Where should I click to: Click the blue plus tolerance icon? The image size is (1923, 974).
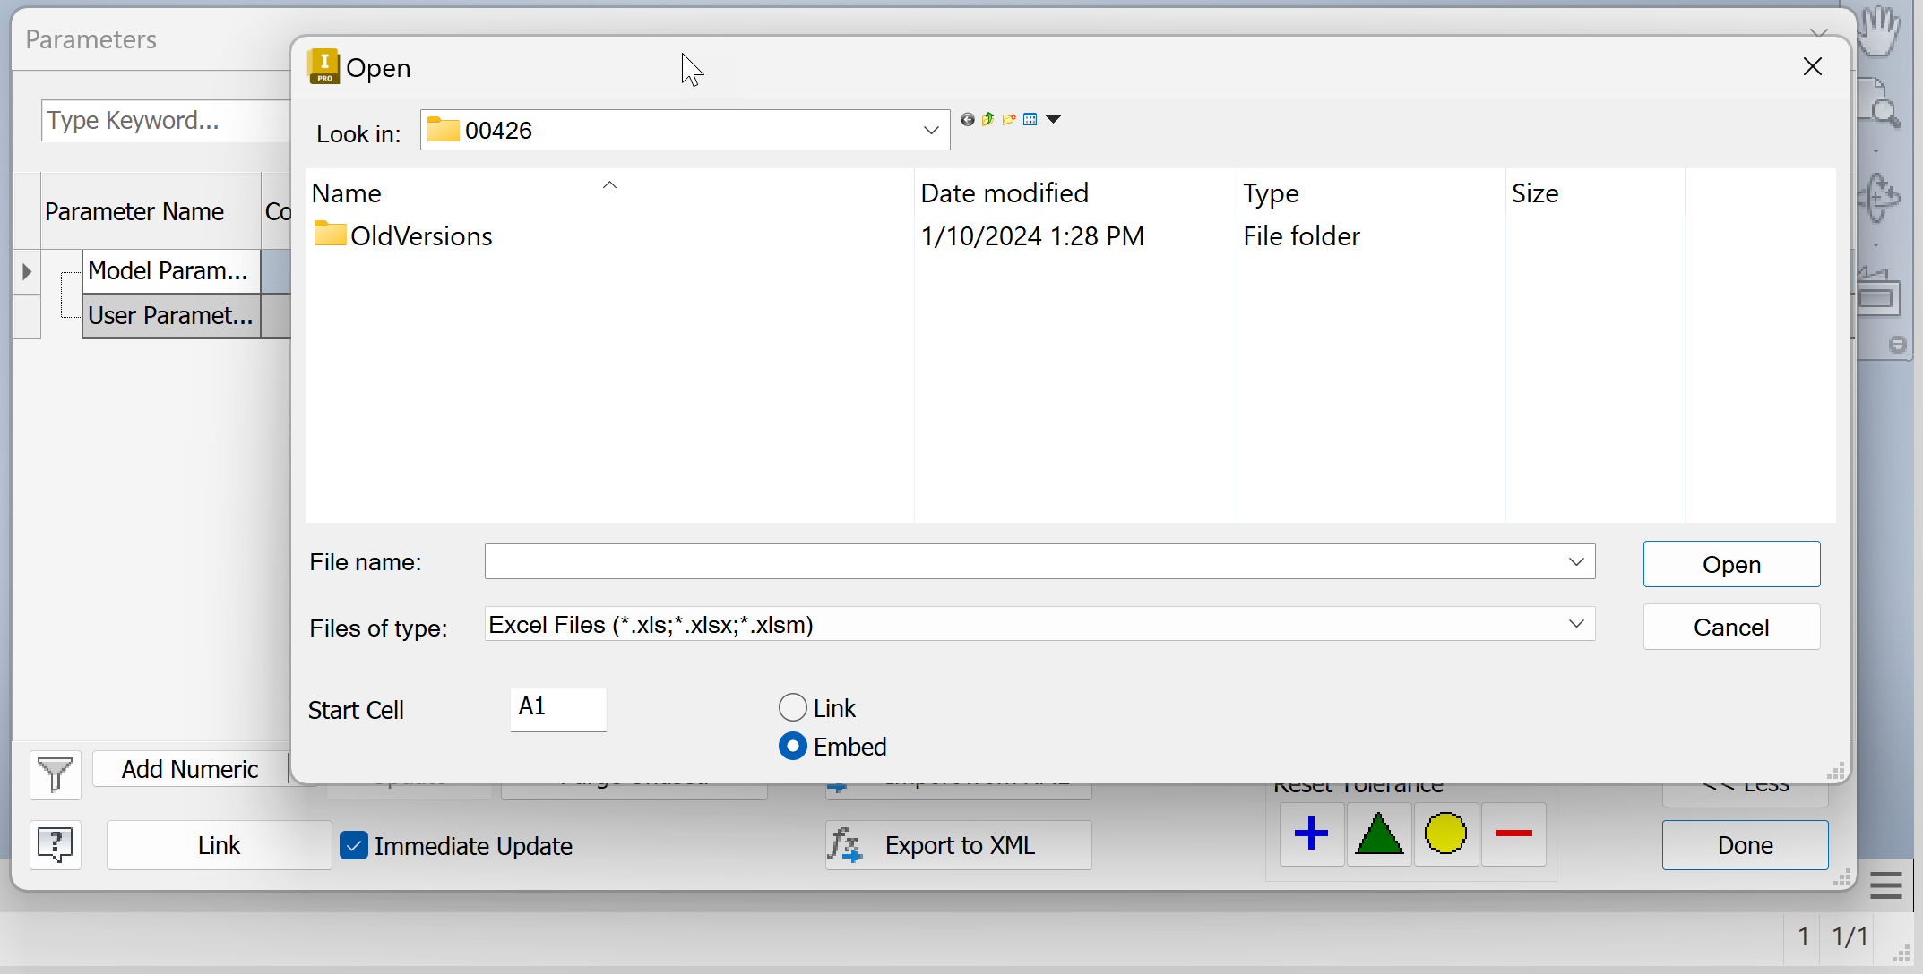point(1311,833)
